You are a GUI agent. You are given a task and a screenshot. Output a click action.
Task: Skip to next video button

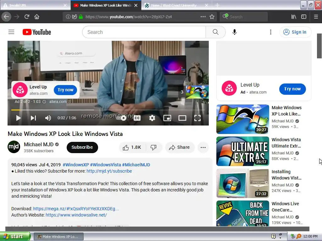[x=33, y=118]
